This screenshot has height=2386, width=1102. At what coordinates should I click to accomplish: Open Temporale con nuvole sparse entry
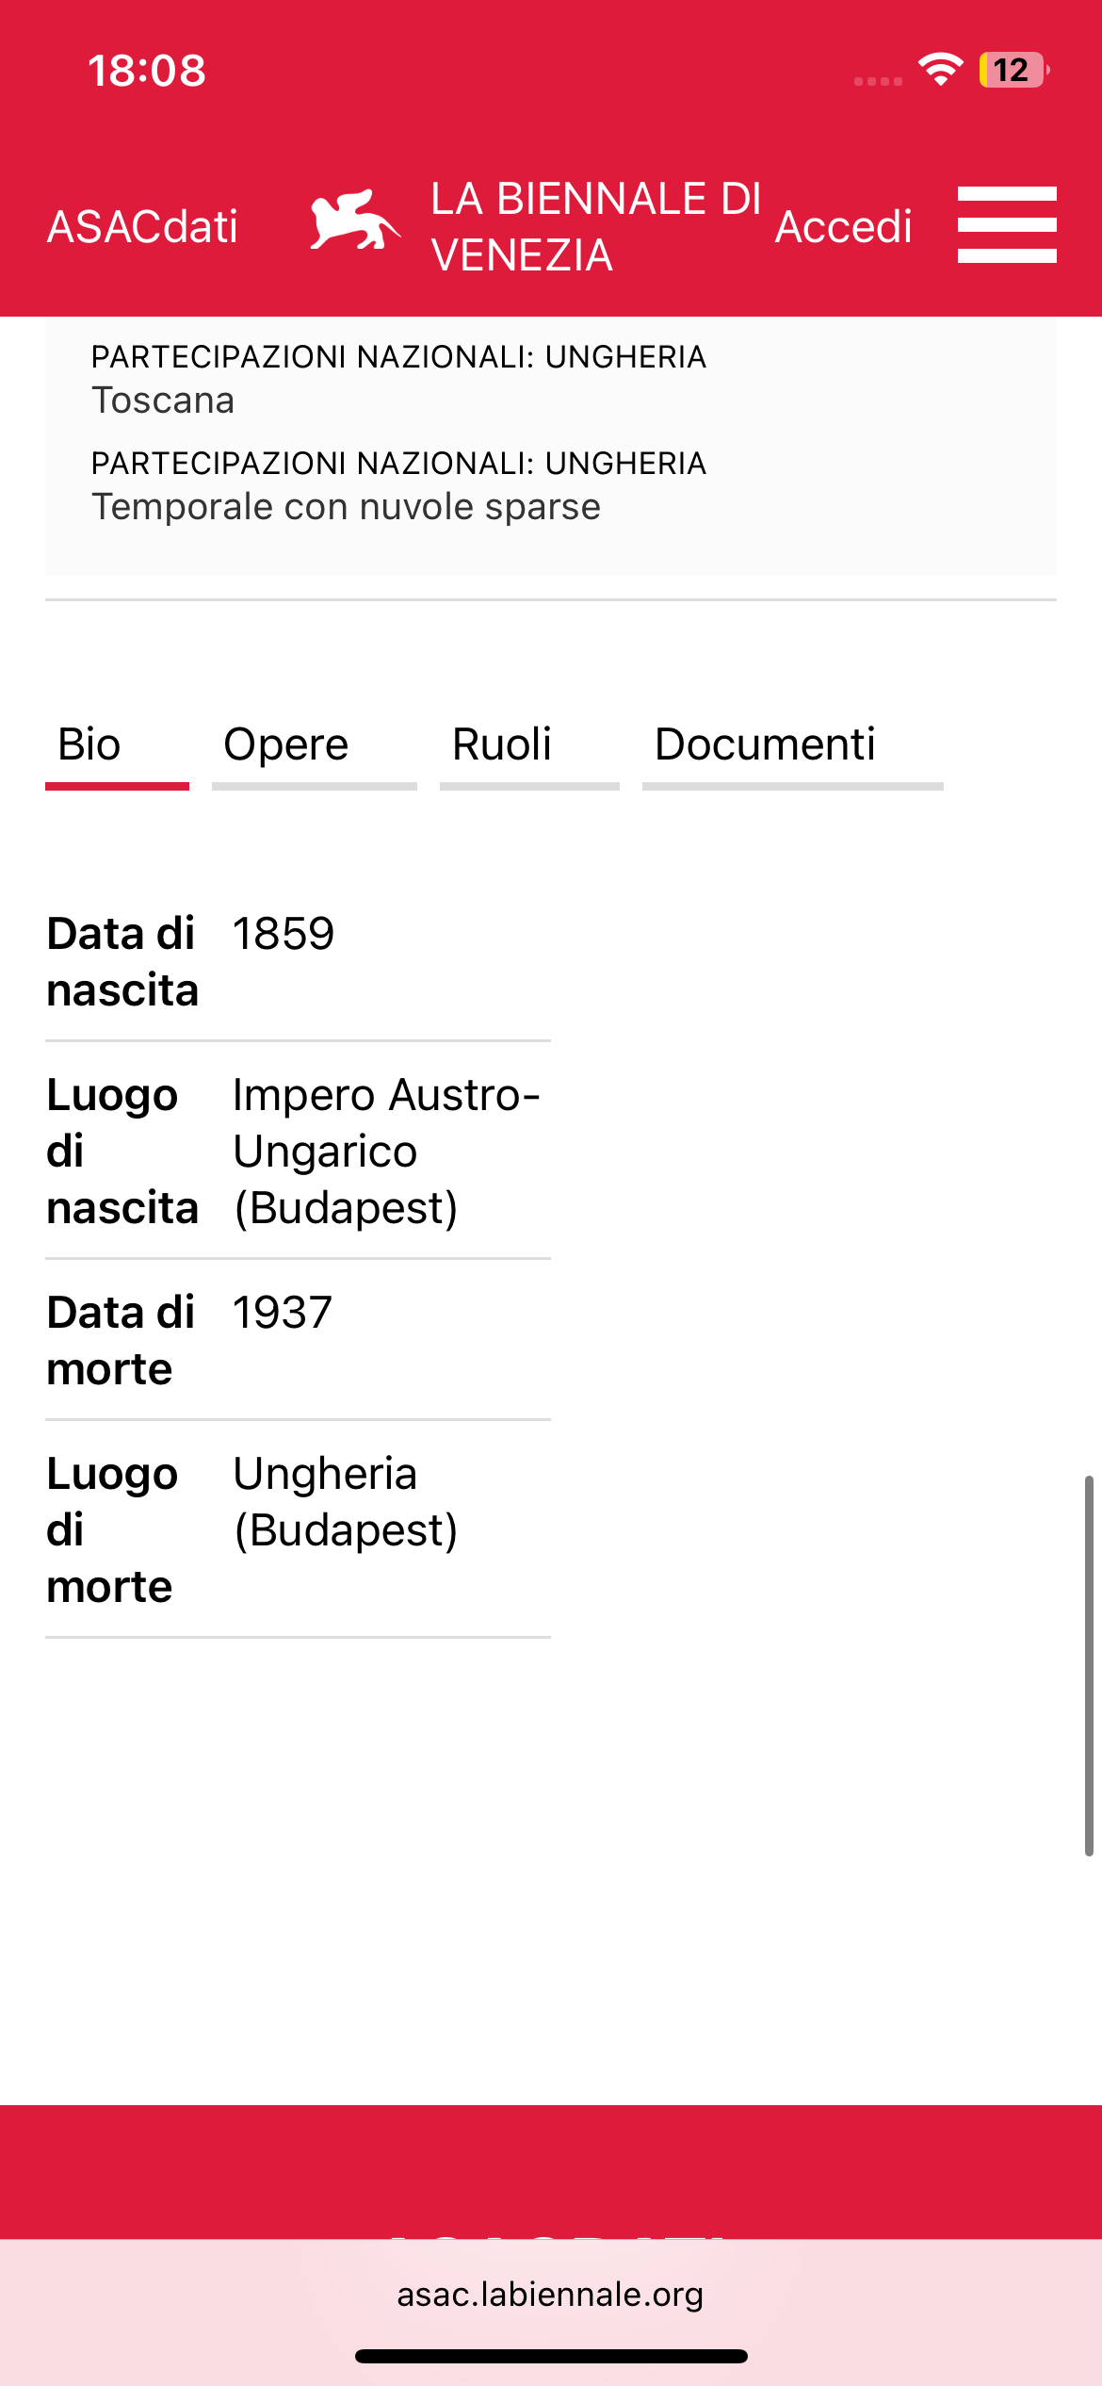click(346, 507)
